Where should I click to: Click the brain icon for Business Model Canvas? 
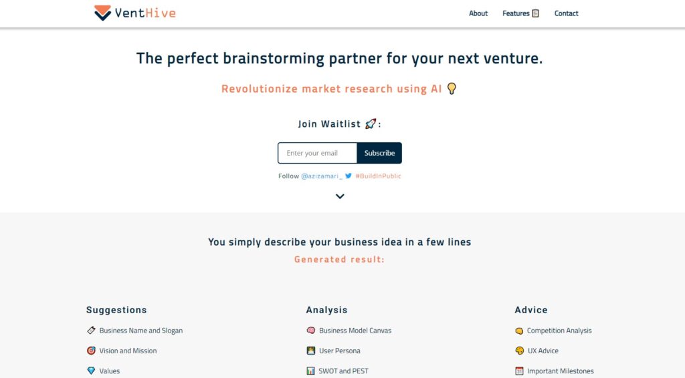click(x=310, y=331)
